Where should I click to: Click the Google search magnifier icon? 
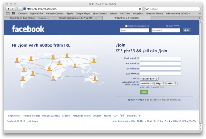tap(147, 9)
